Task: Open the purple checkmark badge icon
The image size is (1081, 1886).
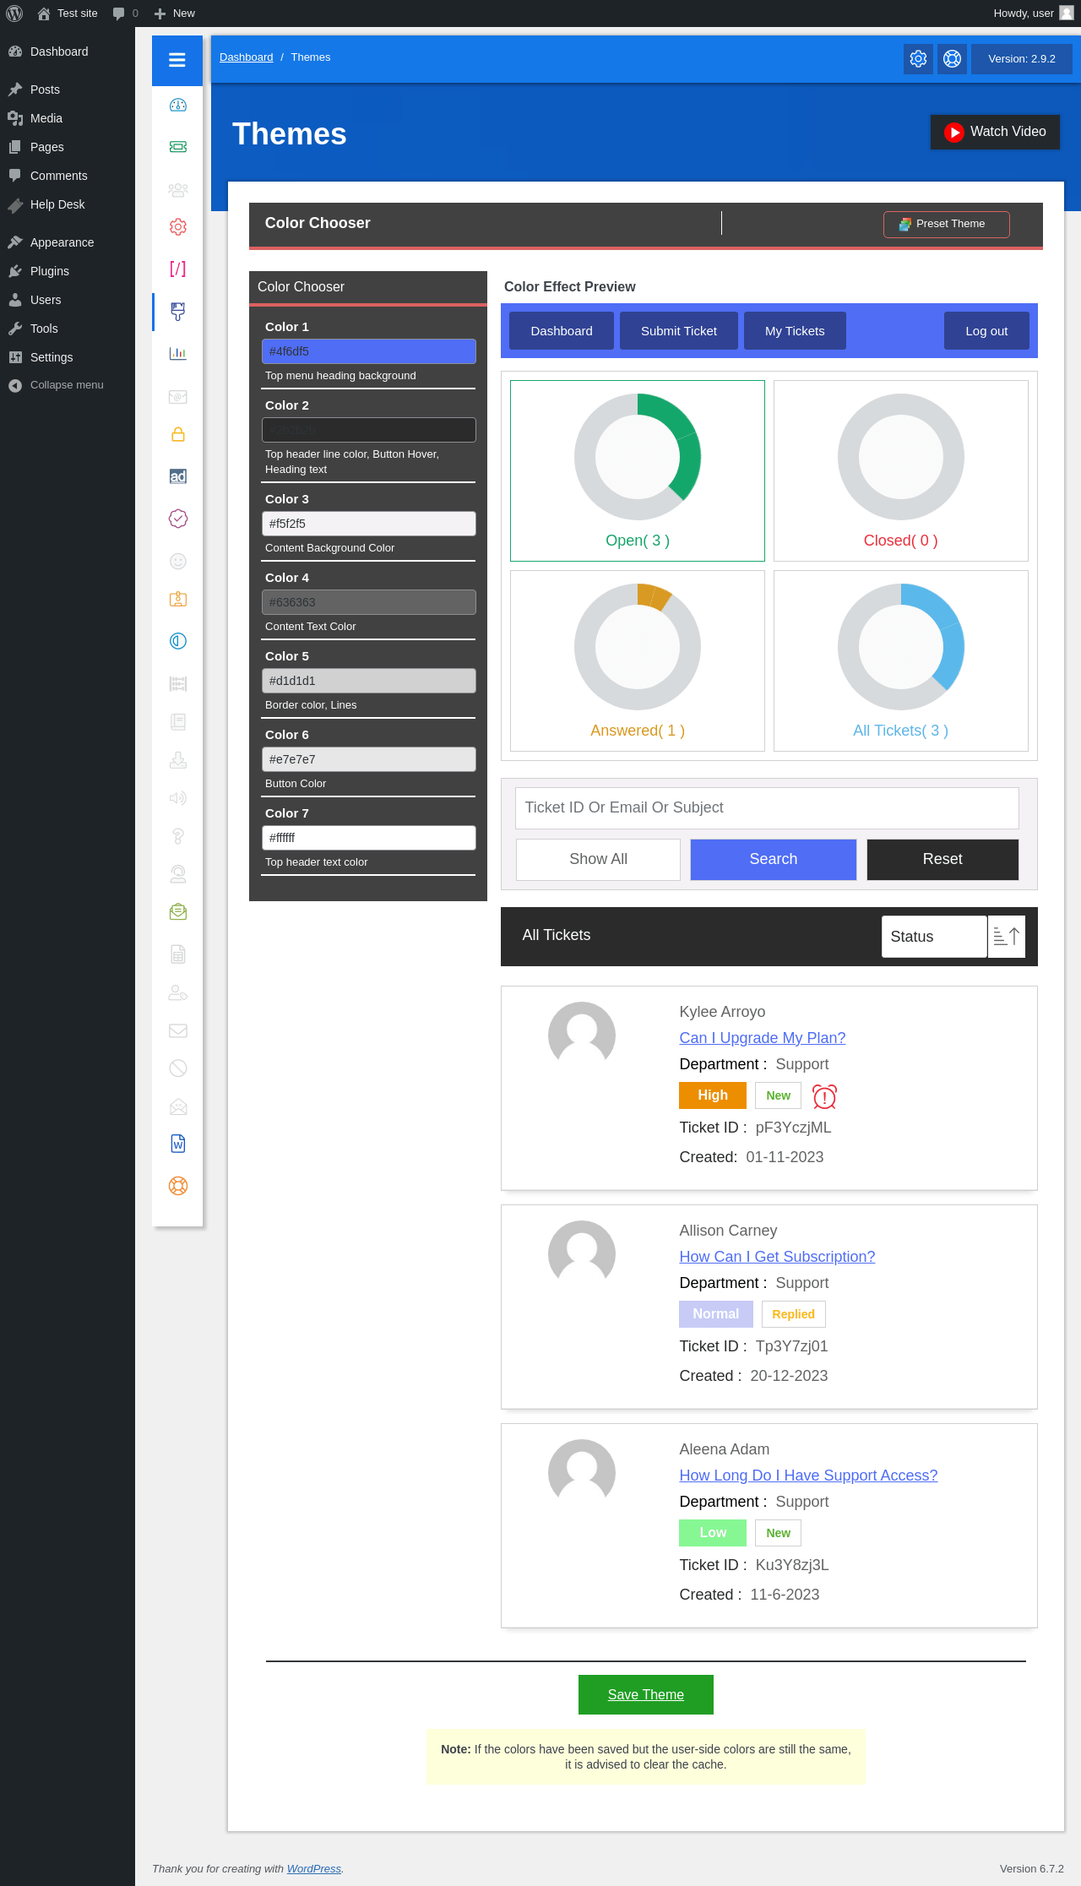Action: (x=178, y=519)
